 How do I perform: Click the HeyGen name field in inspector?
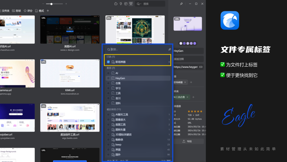(188, 51)
